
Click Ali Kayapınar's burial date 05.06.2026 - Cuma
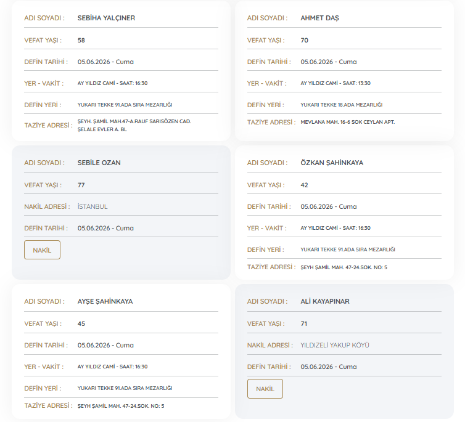[329, 367]
